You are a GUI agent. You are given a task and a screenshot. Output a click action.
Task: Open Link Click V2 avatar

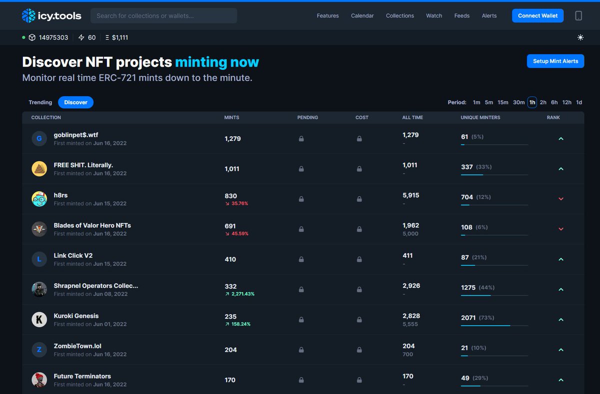tap(39, 259)
